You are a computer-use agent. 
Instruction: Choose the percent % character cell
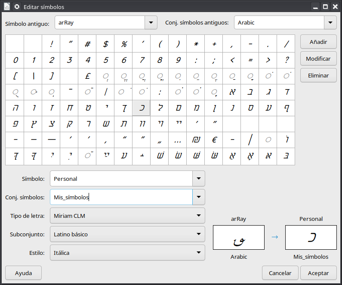pos(123,43)
